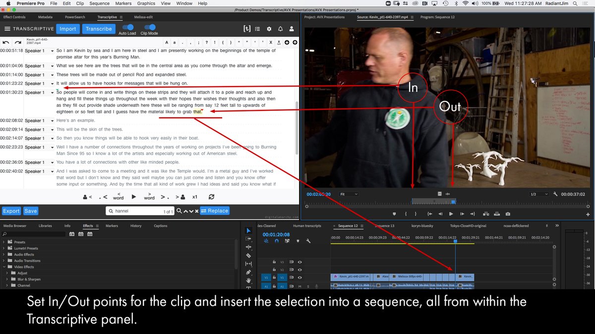Toggle Clip Mode switch

(149, 28)
